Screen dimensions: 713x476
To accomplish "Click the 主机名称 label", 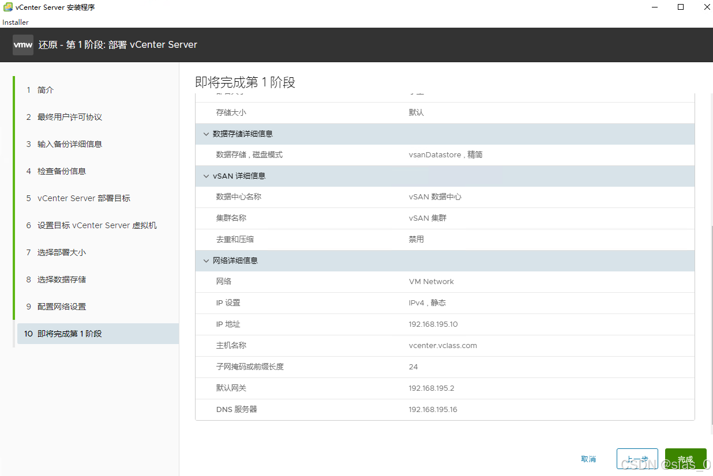I will coord(231,346).
